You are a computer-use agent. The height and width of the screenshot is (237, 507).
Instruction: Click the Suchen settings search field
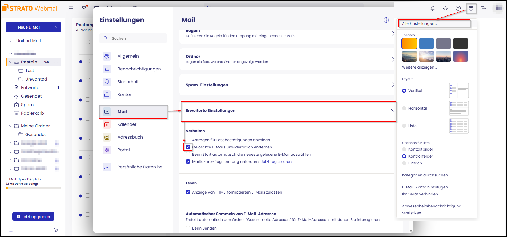pyautogui.click(x=133, y=38)
